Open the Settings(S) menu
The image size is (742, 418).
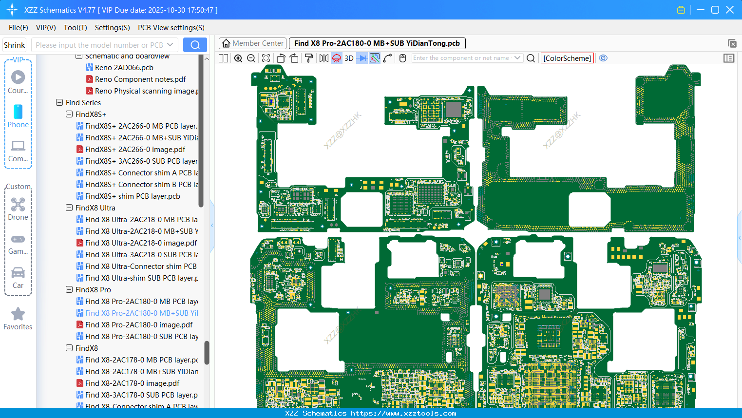(113, 28)
